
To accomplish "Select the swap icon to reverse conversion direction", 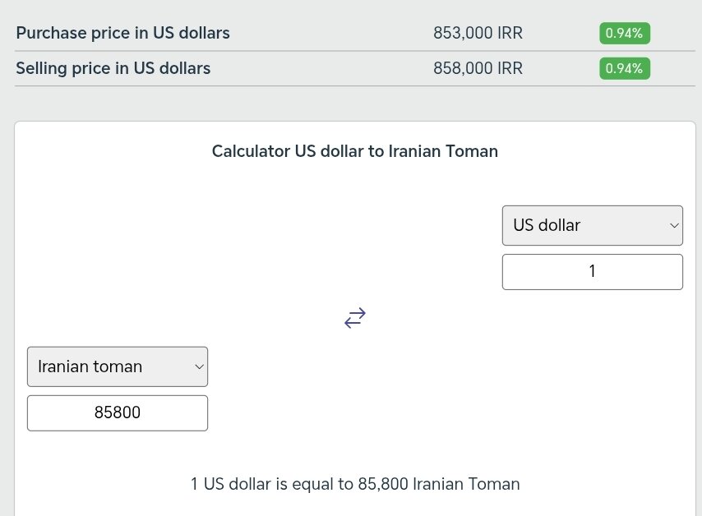I will click(x=354, y=318).
